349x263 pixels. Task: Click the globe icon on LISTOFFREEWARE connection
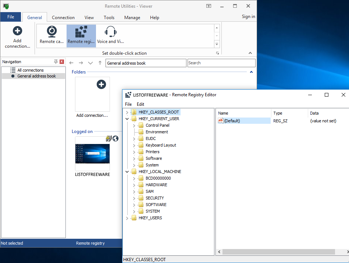[115, 138]
